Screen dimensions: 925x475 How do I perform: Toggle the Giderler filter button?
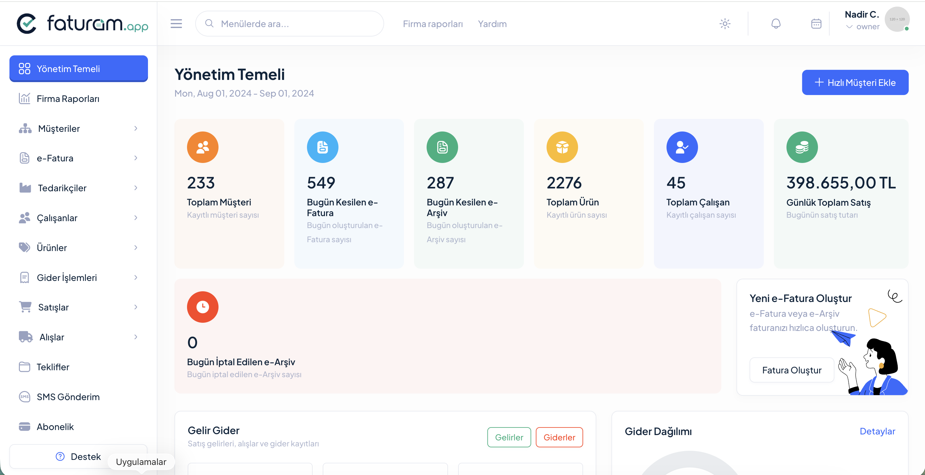point(559,437)
